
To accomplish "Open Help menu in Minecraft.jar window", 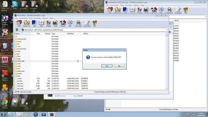I will (x=51, y=18).
